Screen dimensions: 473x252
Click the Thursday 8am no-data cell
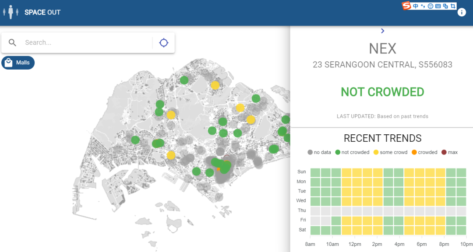click(315, 210)
